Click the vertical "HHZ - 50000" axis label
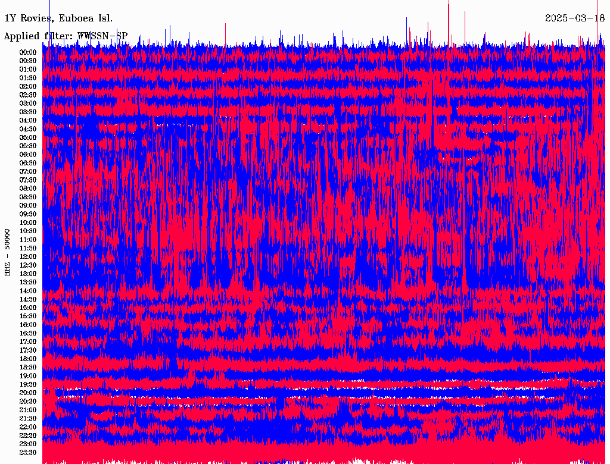610x464 pixels. [x=8, y=252]
